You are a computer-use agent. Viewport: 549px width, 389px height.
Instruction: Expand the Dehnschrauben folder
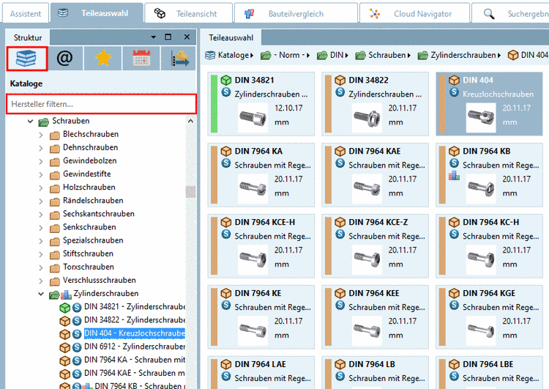click(x=41, y=148)
